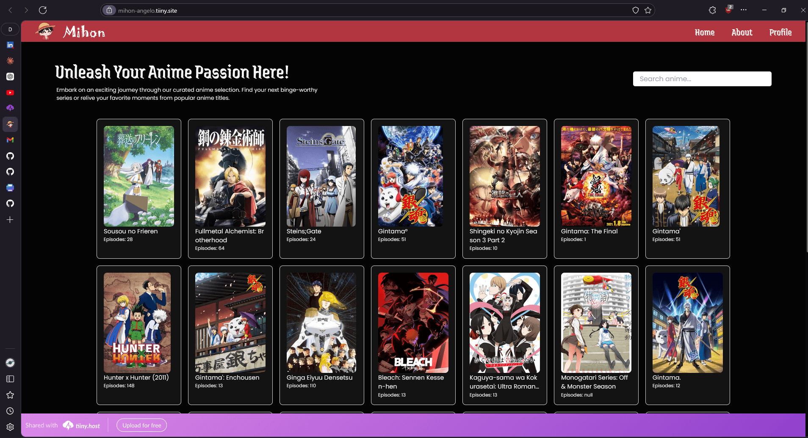The height and width of the screenshot is (438, 808).
Task: Open the Steins;Gate anime card
Action: (x=321, y=189)
